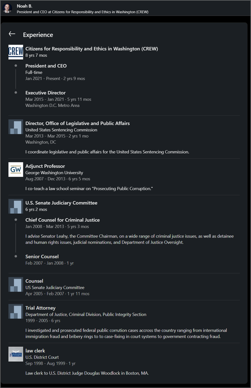Click the U.S. Senate Judiciary Committee group logo
Screen dimensions: 251x388
[x=16, y=206]
